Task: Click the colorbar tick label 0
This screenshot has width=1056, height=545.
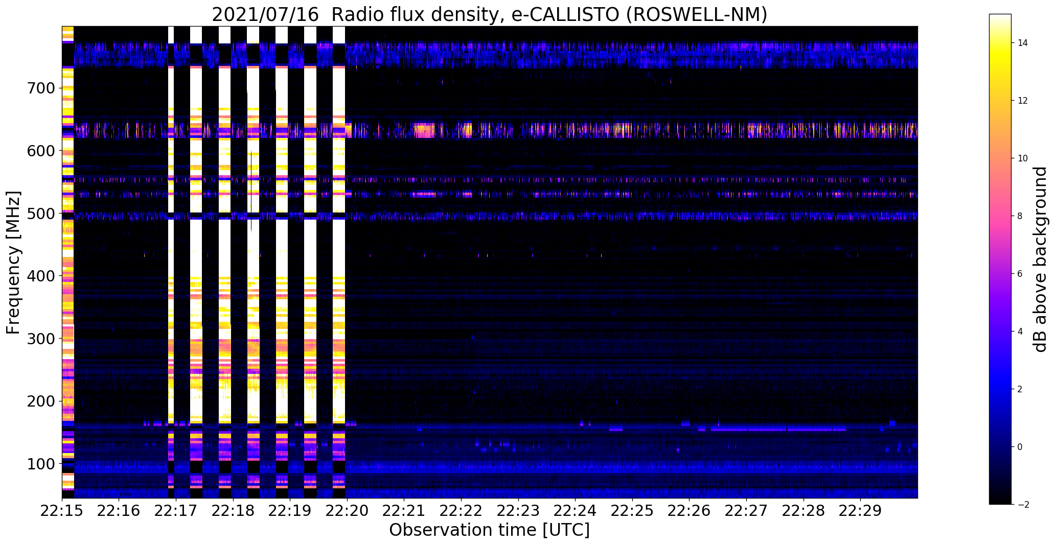Action: pos(1020,447)
